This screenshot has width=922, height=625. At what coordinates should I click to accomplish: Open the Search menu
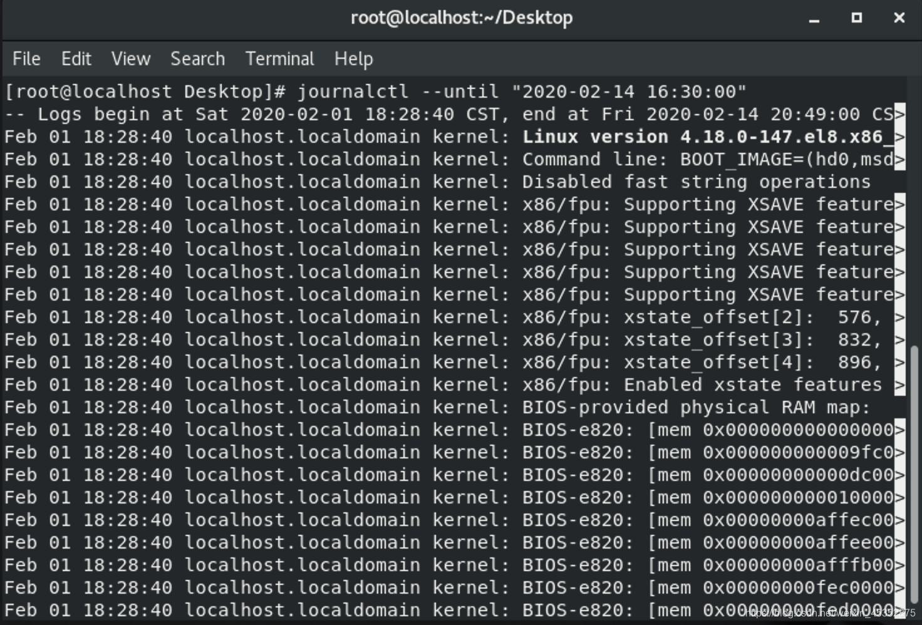[197, 59]
